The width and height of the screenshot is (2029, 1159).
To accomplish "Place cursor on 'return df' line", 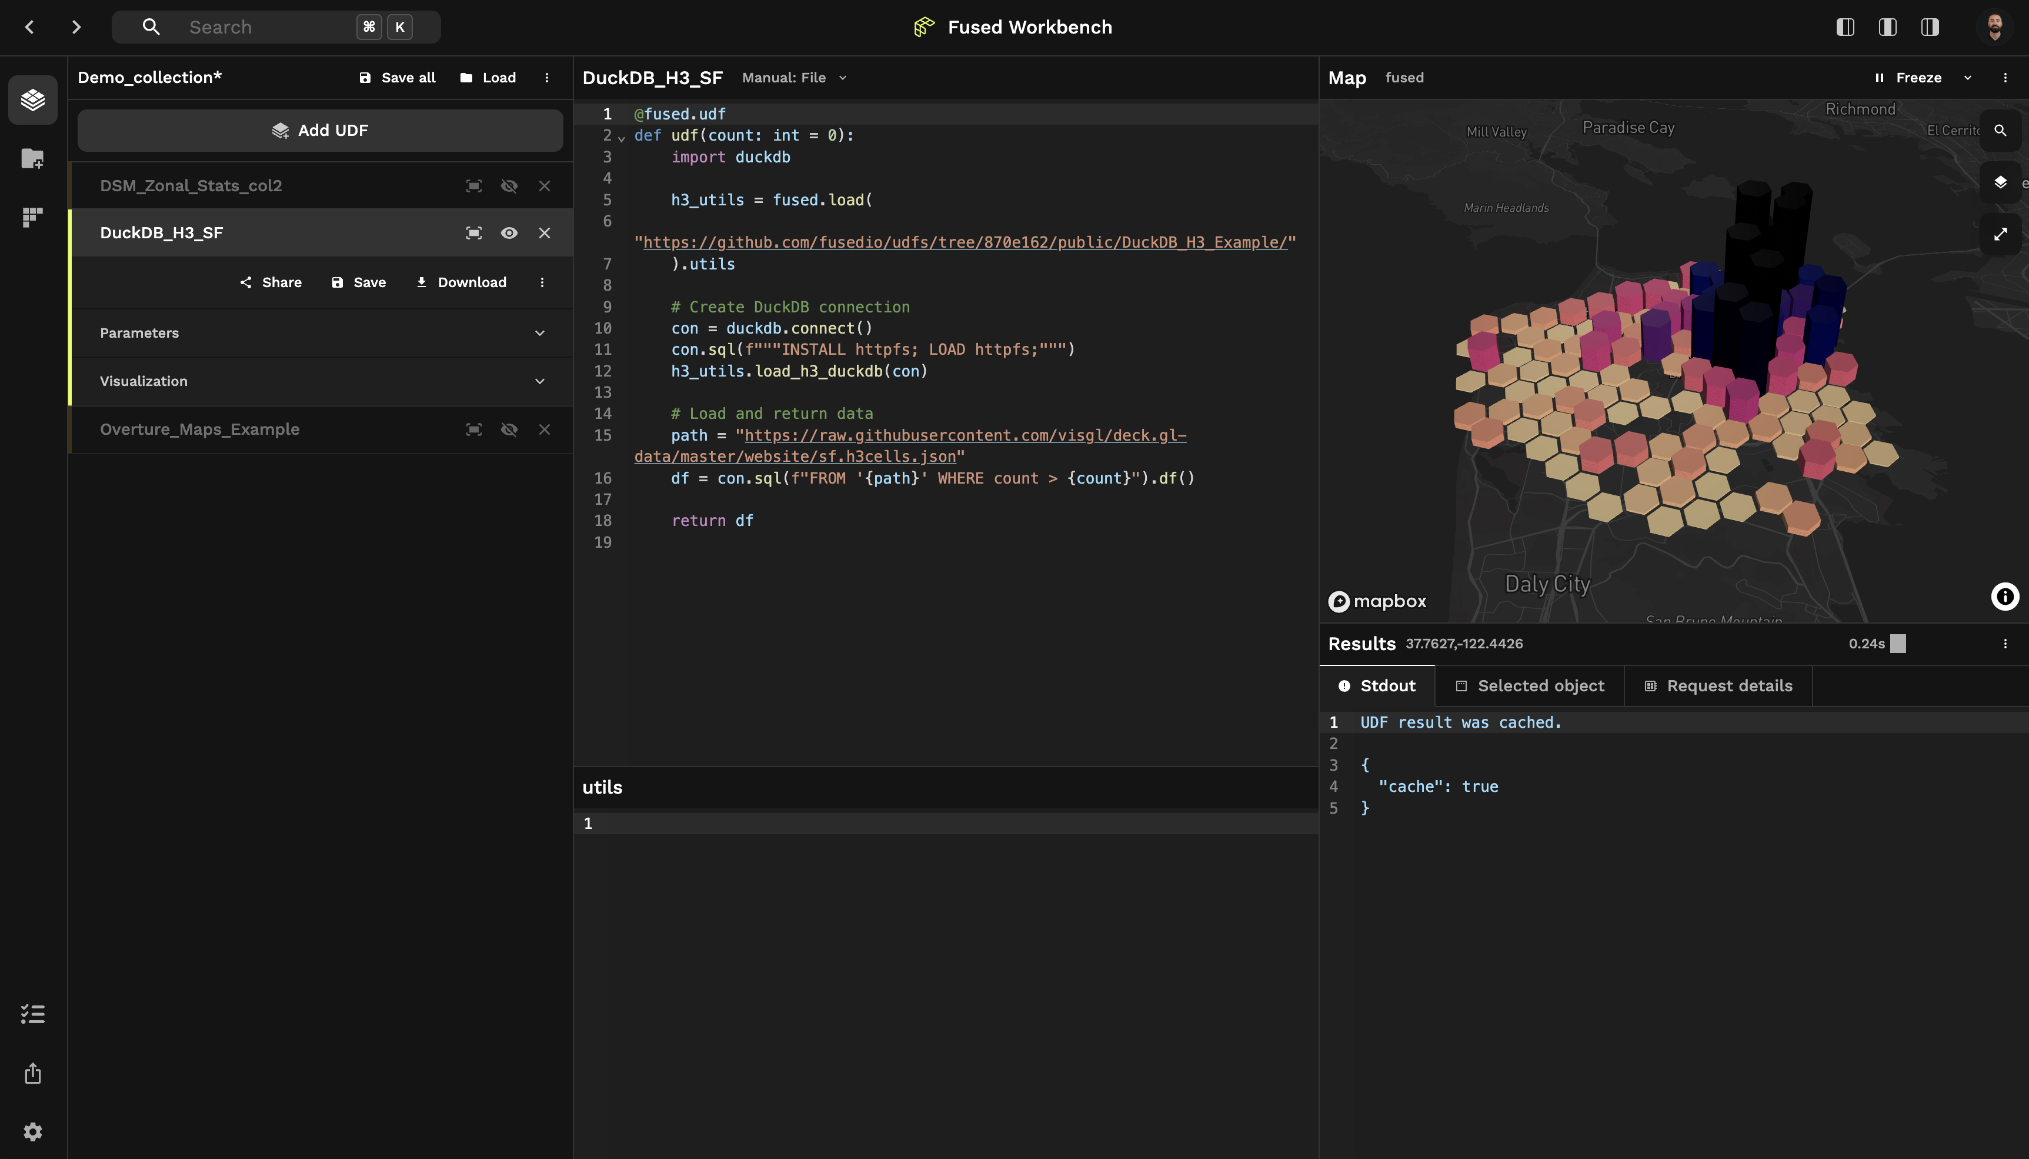I will click(712, 521).
